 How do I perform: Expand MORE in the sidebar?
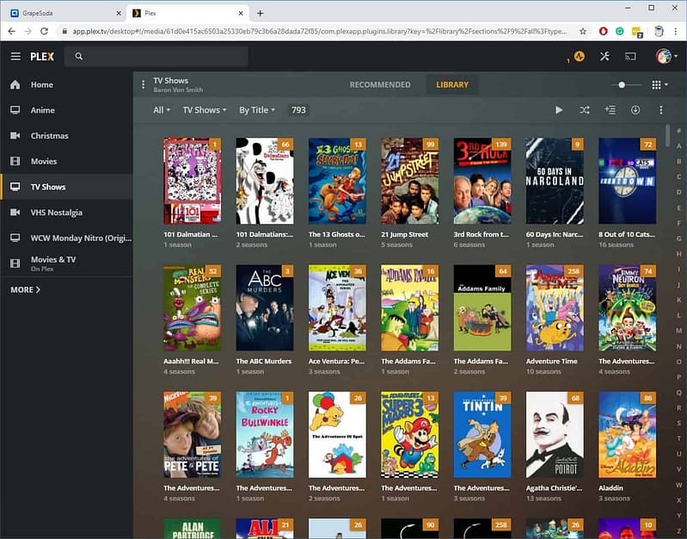[26, 289]
